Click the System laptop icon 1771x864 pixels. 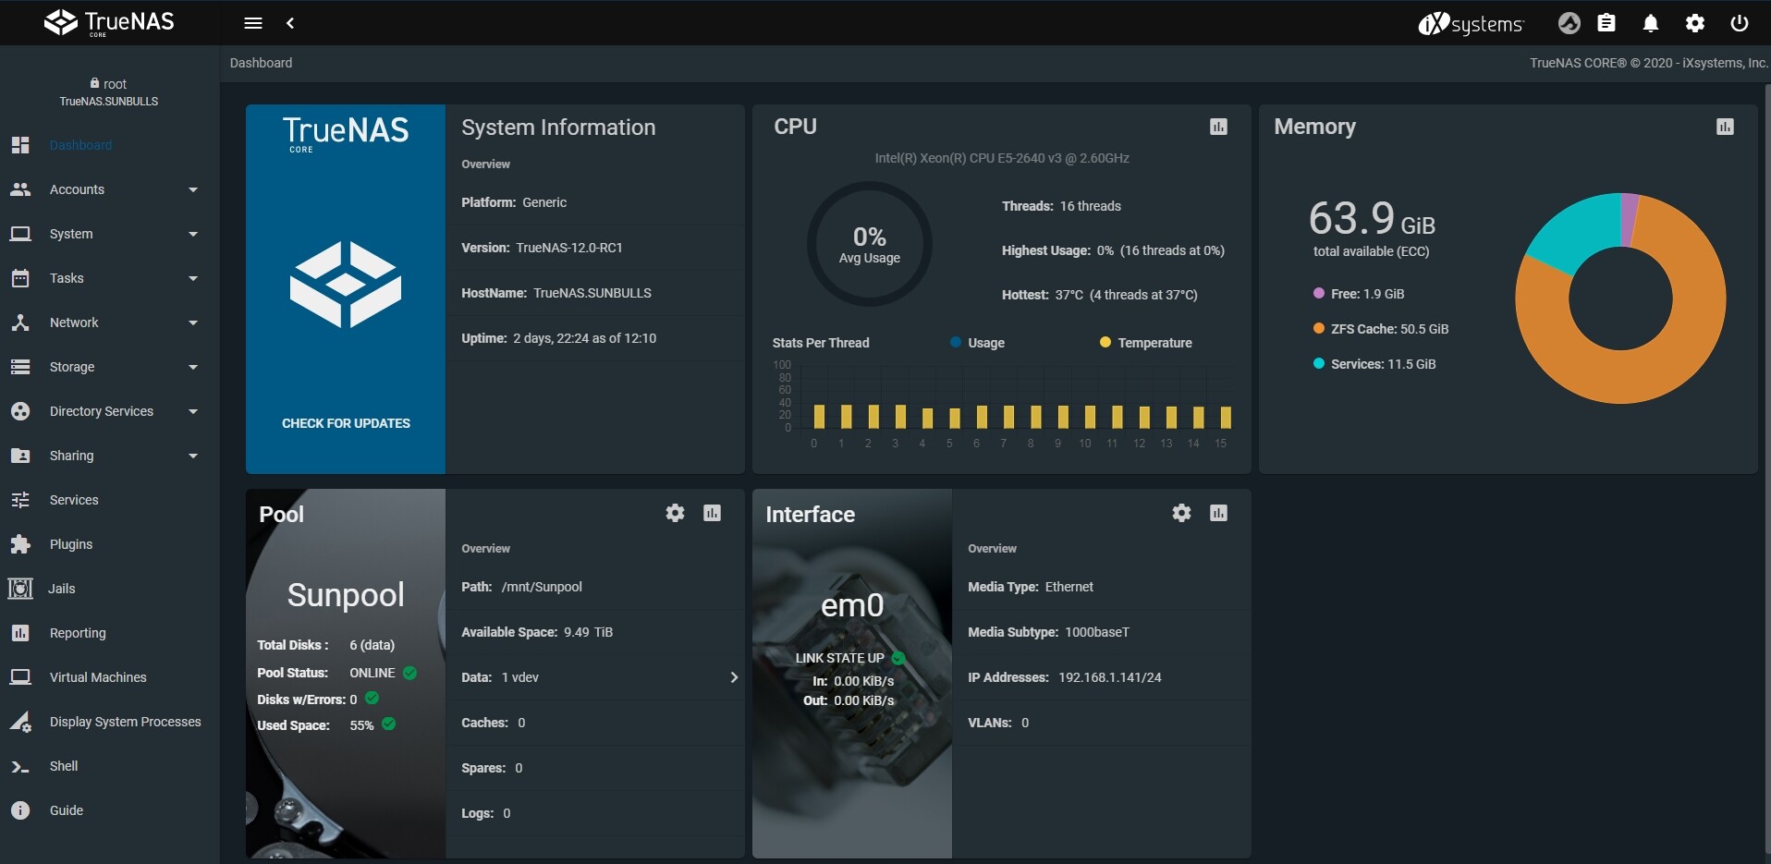point(20,234)
